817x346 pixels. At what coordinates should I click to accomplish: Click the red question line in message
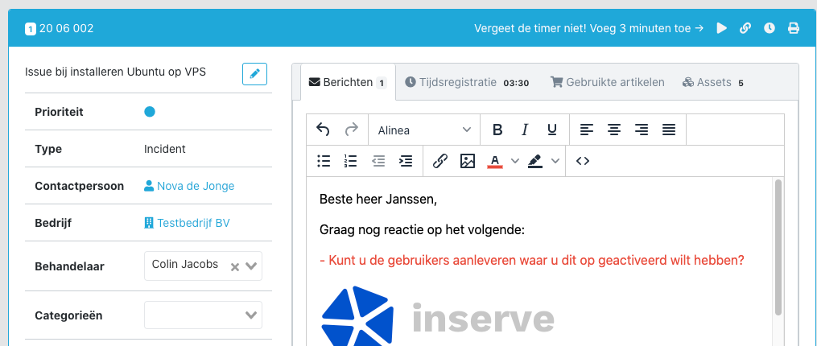point(531,260)
